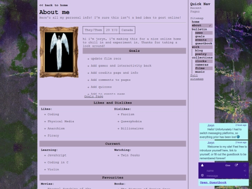
Task: Click the Cbox label in chat header
Action: tap(228, 165)
